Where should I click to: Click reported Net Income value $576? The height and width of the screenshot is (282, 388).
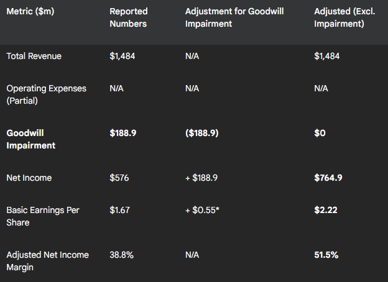[x=119, y=178]
